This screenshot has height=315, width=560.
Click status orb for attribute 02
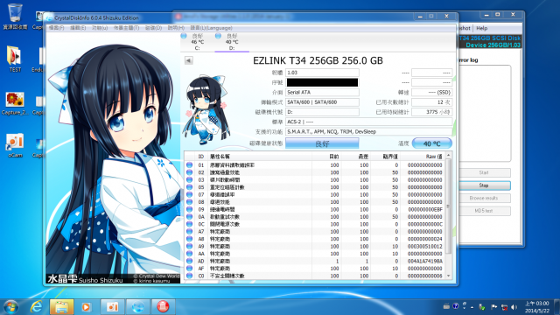[189, 172]
